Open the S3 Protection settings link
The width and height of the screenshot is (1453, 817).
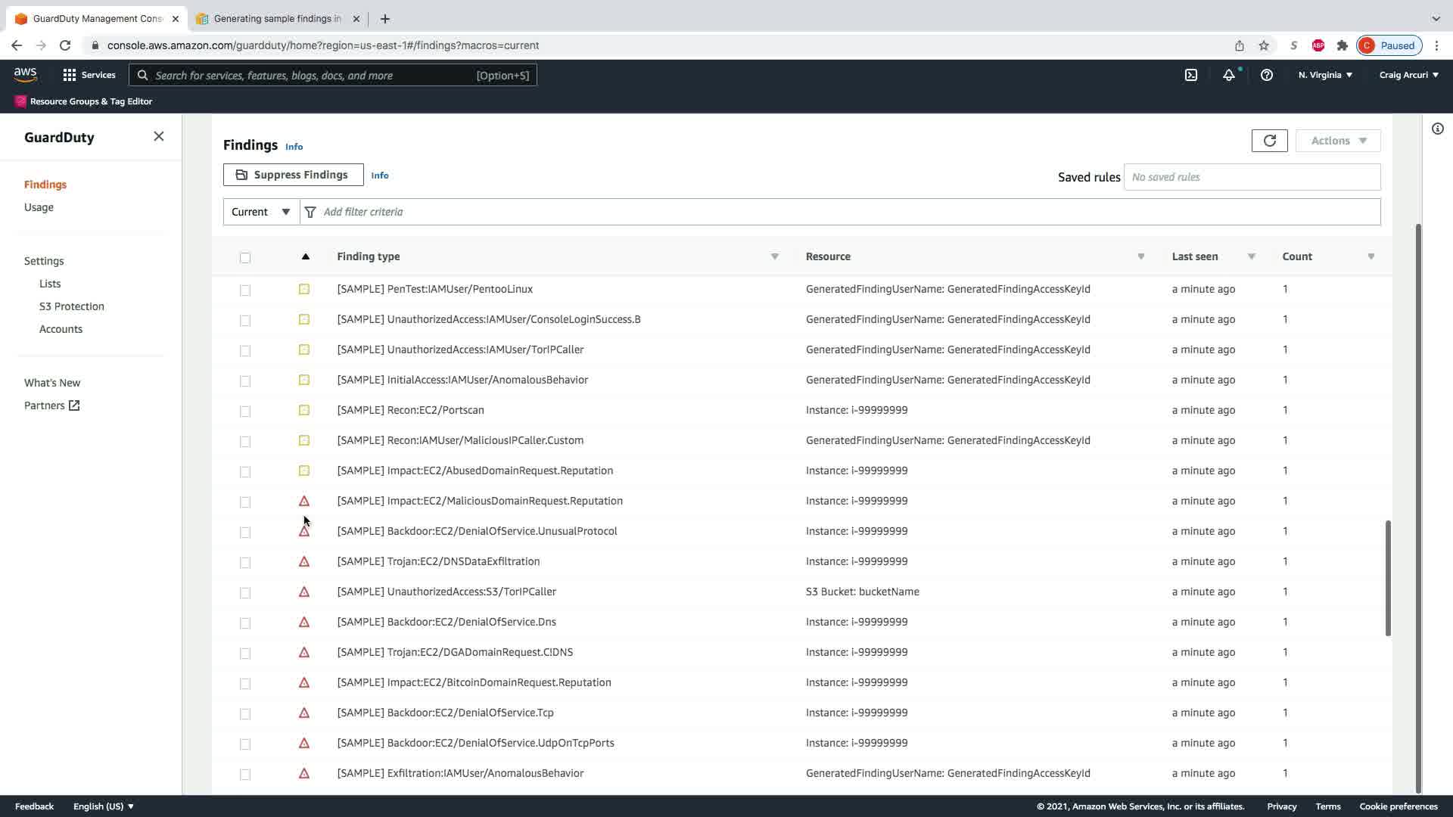pyautogui.click(x=72, y=306)
